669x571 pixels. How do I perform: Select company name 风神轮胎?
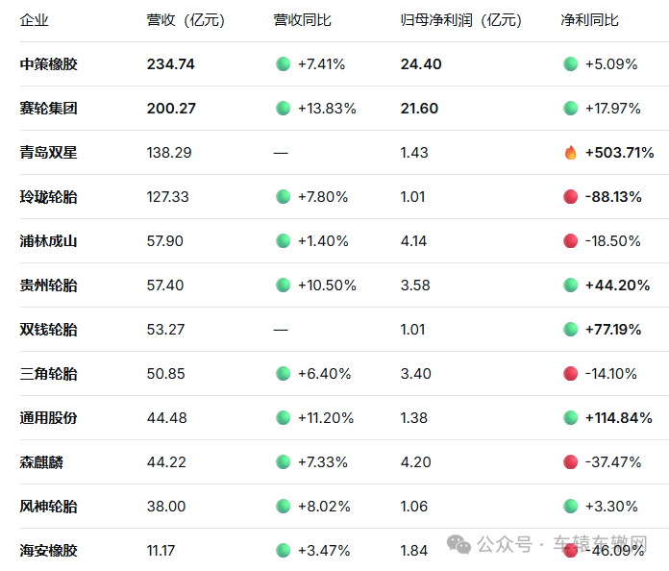(48, 507)
